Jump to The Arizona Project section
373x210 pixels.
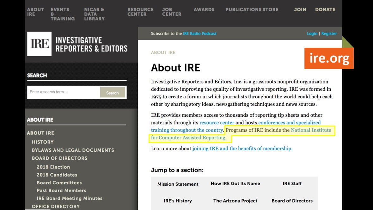pyautogui.click(x=235, y=201)
